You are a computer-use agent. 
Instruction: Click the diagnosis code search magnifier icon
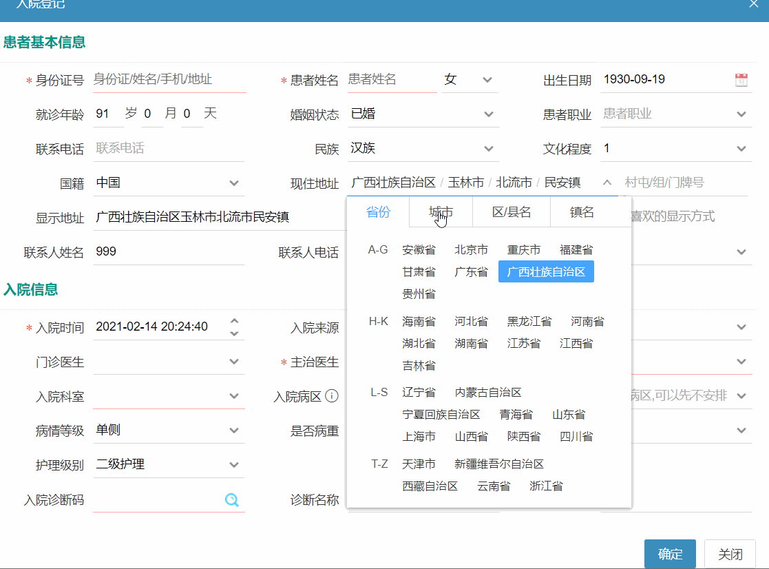pos(231,500)
